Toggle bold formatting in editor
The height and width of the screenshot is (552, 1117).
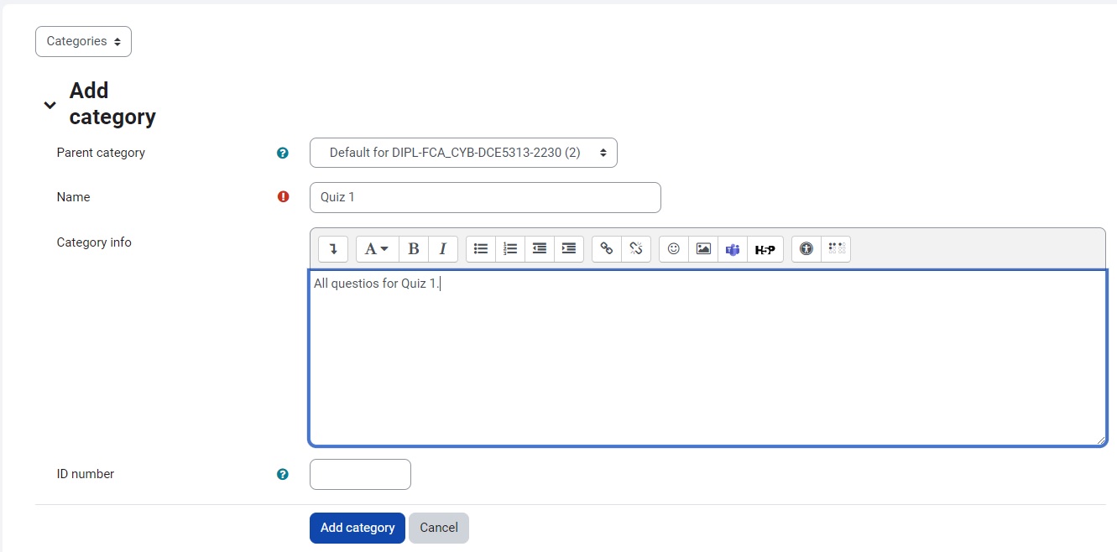pos(413,249)
